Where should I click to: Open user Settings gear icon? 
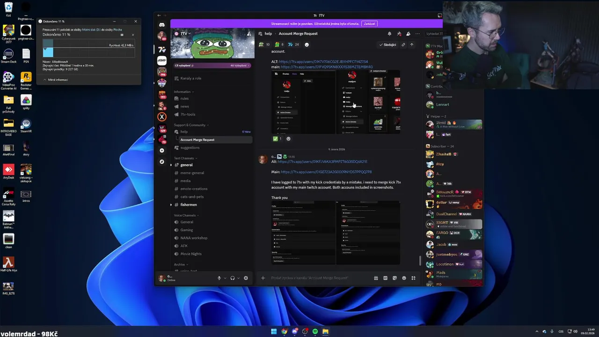(x=246, y=278)
